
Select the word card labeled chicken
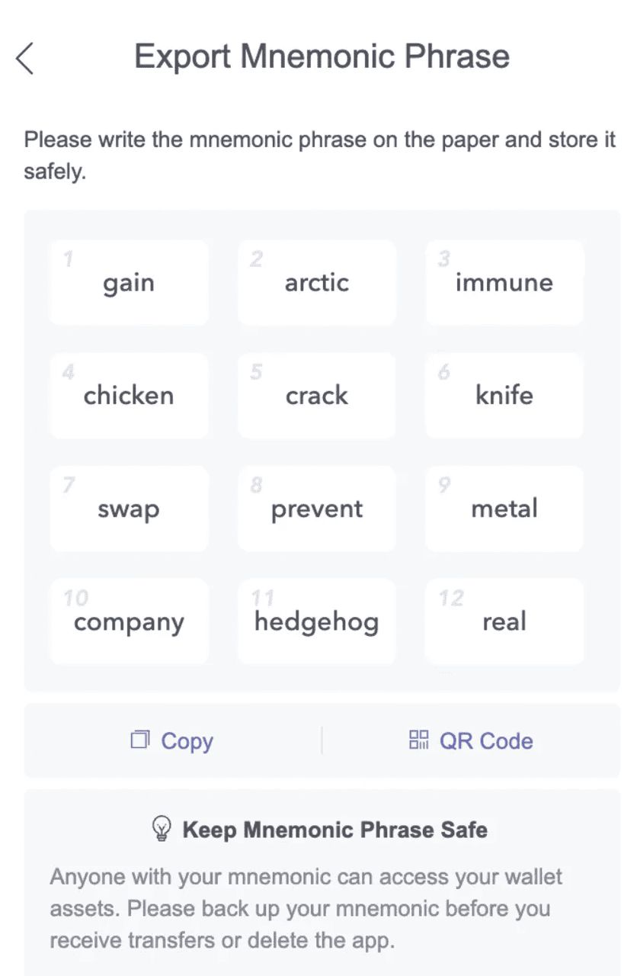pyautogui.click(x=129, y=395)
